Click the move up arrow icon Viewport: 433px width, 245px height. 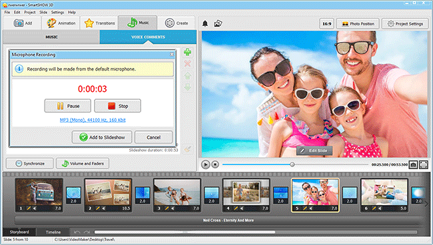187,76
